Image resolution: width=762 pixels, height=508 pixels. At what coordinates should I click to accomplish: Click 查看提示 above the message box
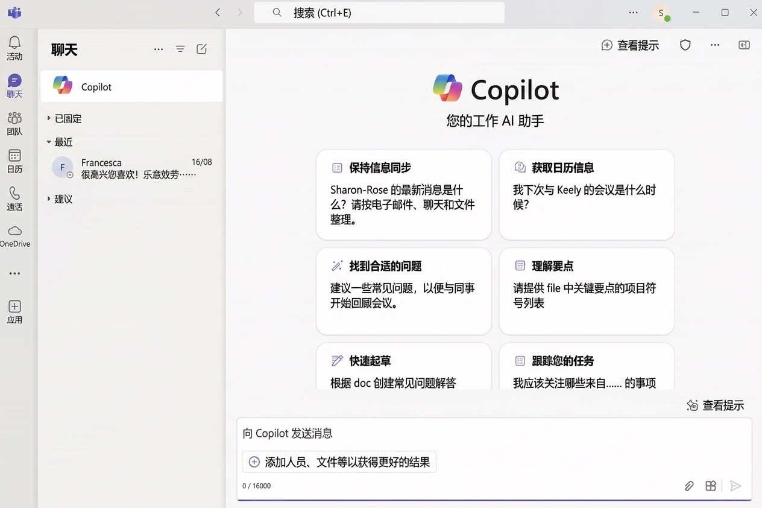click(716, 405)
